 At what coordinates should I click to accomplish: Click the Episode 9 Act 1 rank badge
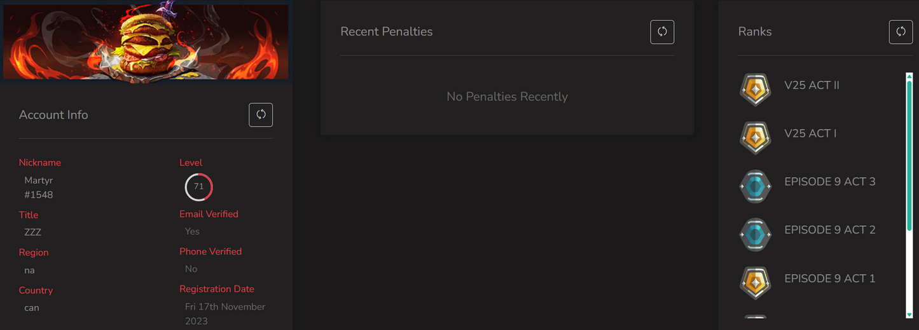click(x=755, y=282)
